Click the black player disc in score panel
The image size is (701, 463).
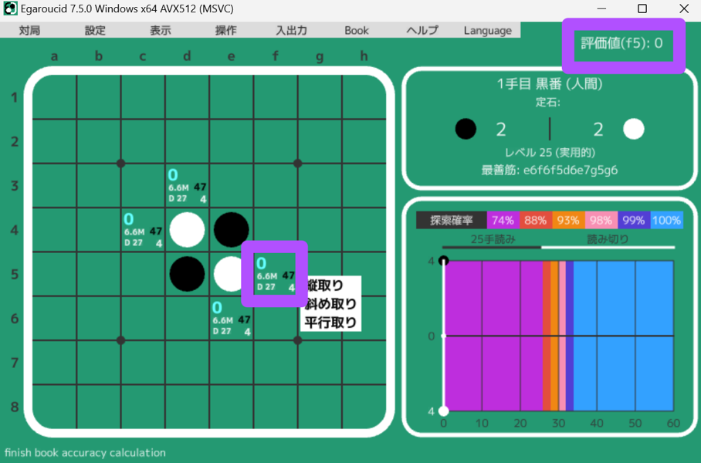466,129
